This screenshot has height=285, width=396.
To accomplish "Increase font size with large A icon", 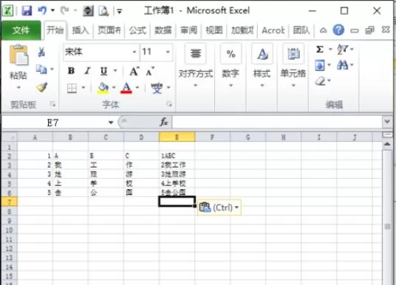I will click(x=134, y=72).
